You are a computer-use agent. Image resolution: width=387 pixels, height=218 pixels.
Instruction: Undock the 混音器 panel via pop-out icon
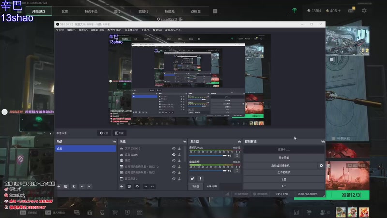239,141
